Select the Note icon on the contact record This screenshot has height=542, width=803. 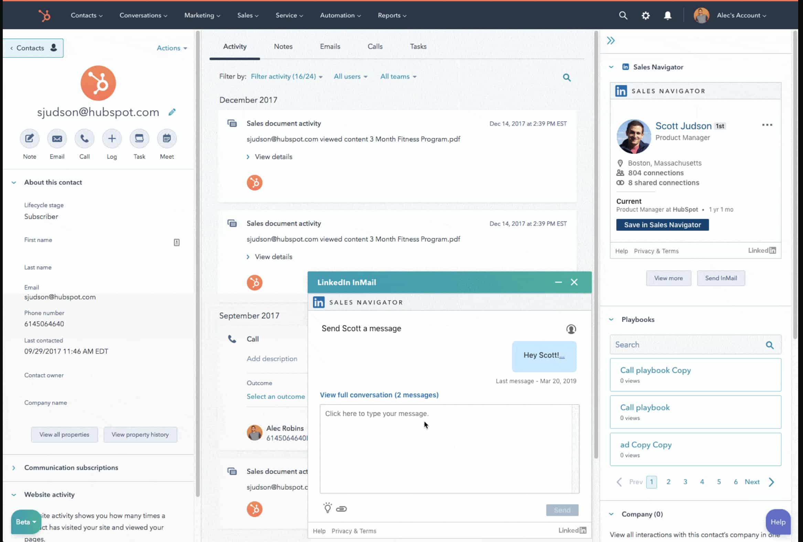coord(29,138)
